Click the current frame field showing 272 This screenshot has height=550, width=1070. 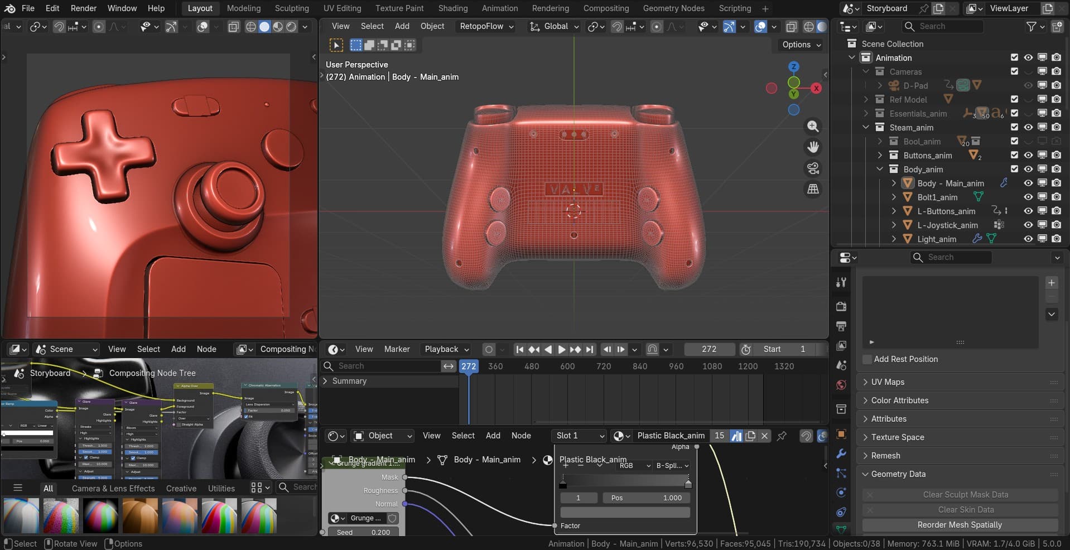(x=709, y=349)
